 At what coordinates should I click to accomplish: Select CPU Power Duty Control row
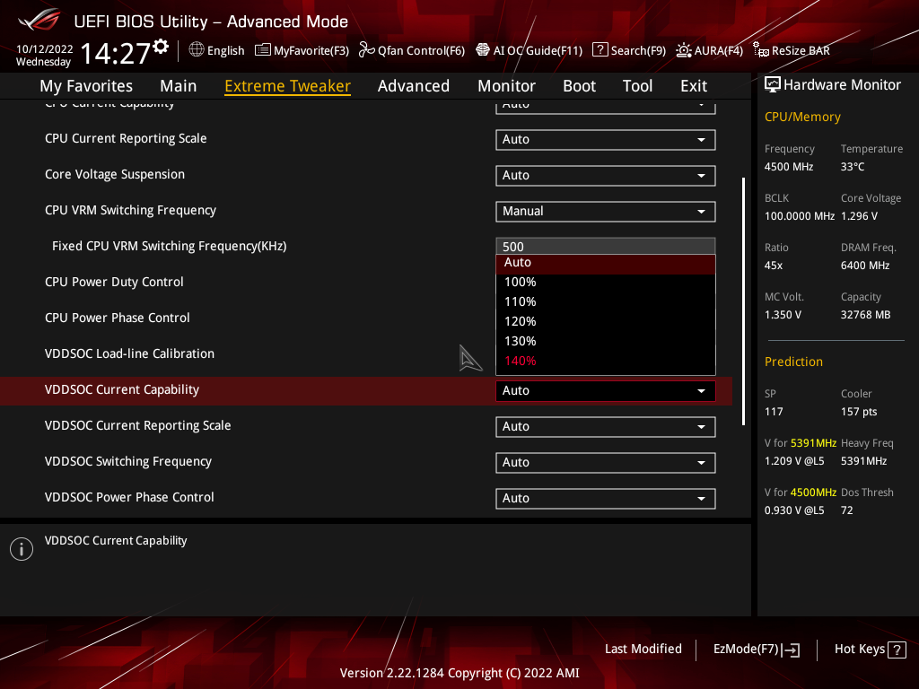point(114,283)
